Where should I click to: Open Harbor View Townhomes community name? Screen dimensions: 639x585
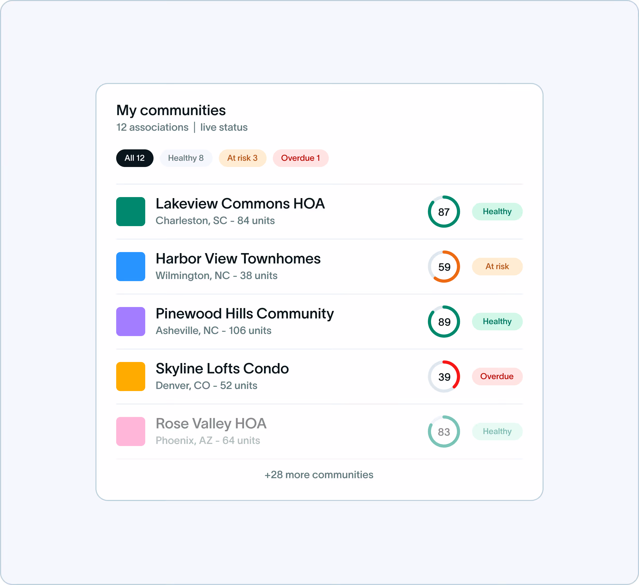click(238, 259)
